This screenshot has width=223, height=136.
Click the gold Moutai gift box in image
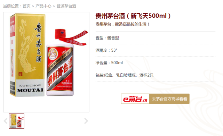click(27, 55)
